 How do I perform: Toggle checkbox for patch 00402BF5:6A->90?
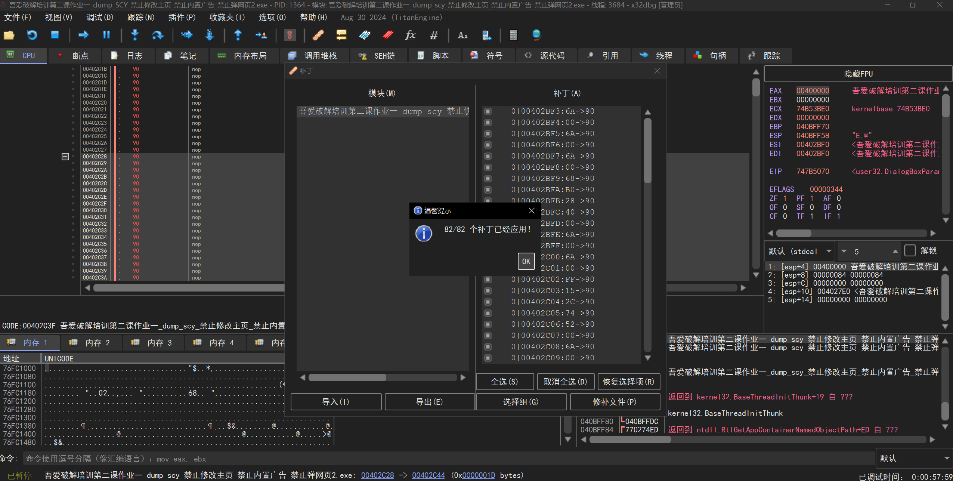coord(488,134)
